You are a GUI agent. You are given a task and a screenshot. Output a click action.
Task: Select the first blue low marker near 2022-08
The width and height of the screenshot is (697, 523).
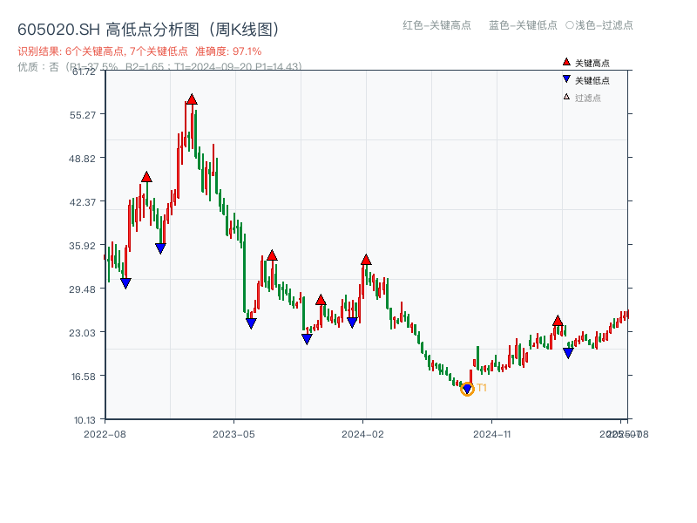click(127, 281)
